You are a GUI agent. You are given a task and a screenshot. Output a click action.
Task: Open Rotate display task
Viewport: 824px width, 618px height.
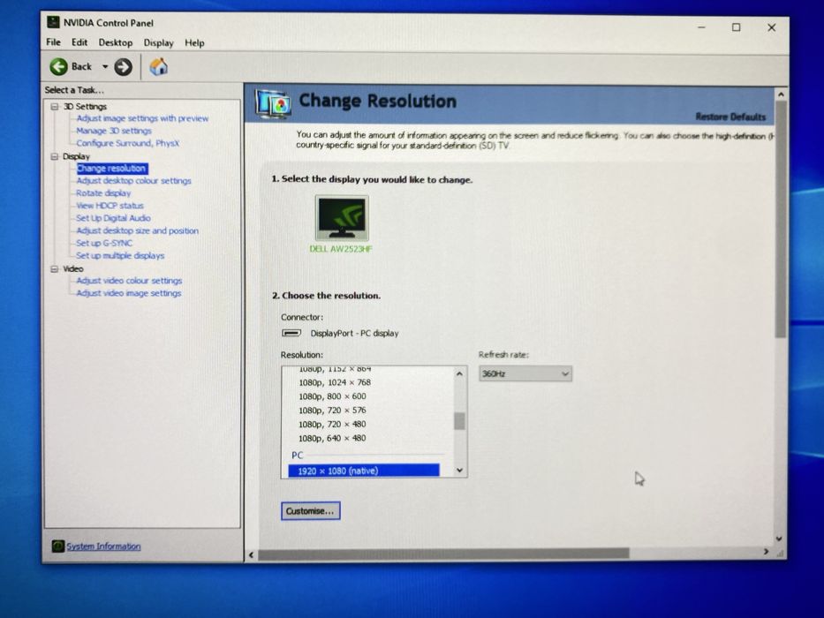103,192
